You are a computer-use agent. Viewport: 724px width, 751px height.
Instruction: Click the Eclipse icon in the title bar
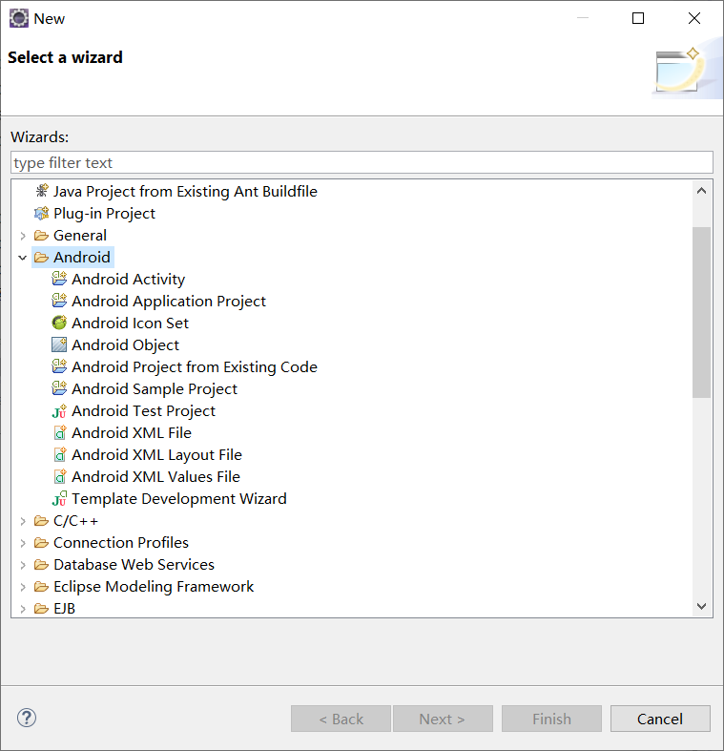[19, 19]
